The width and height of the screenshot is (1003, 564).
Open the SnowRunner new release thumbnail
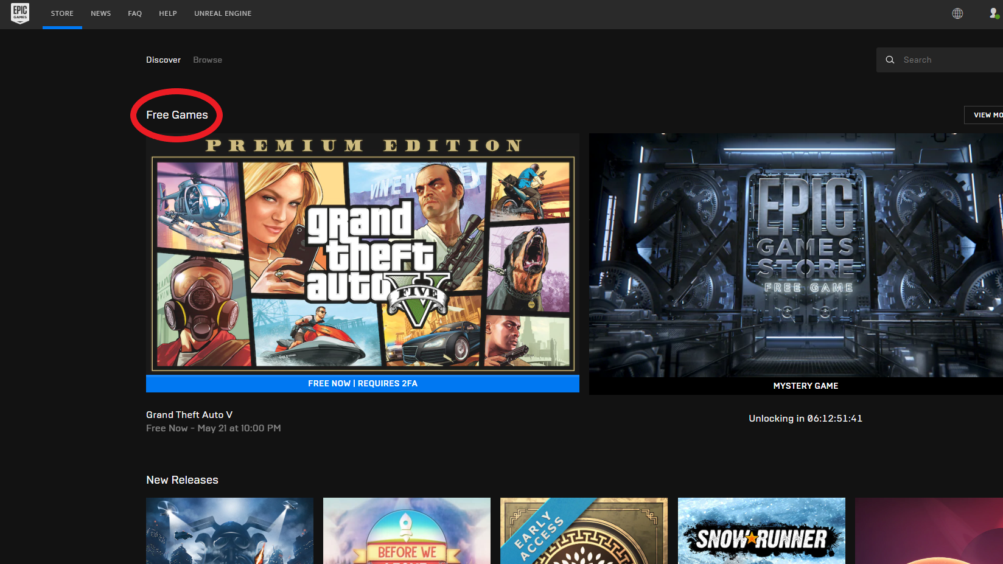761,531
